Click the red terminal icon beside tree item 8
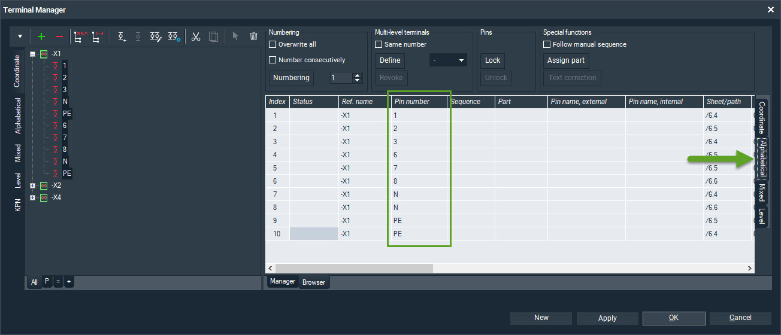781x335 pixels. (x=55, y=150)
